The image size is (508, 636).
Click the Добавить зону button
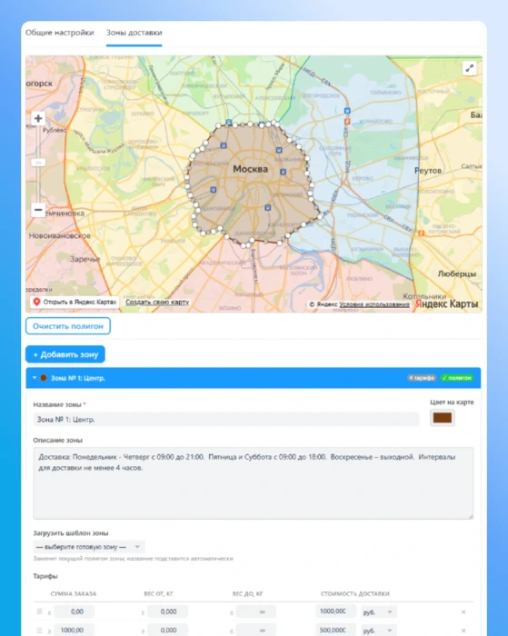(x=65, y=354)
